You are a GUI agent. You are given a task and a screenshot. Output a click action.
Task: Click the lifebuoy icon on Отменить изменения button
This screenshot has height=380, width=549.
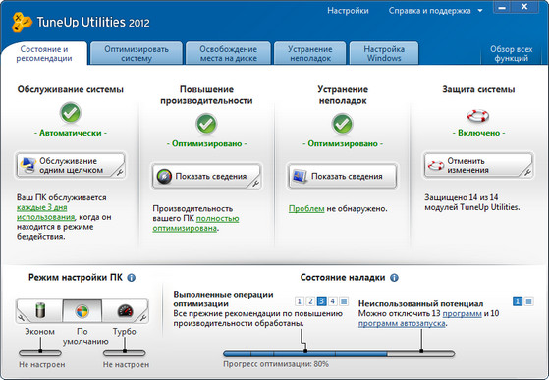tap(435, 166)
